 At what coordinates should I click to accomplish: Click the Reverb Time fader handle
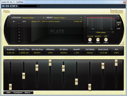(x=24, y=76)
